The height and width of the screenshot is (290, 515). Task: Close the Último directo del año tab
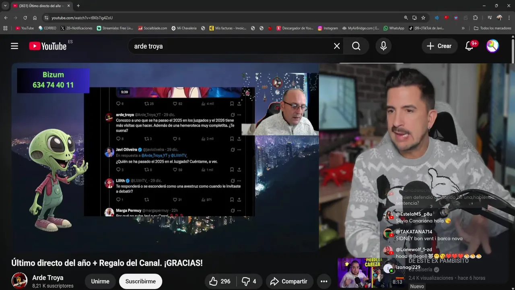68,6
